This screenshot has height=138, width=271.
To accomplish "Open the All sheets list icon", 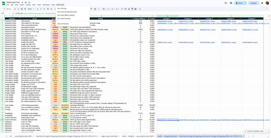I will pyautogui.click(x=11, y=136).
